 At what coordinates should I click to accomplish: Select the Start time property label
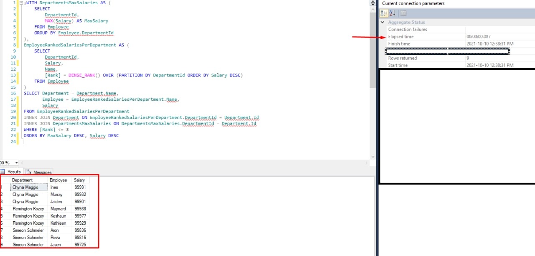coord(398,65)
